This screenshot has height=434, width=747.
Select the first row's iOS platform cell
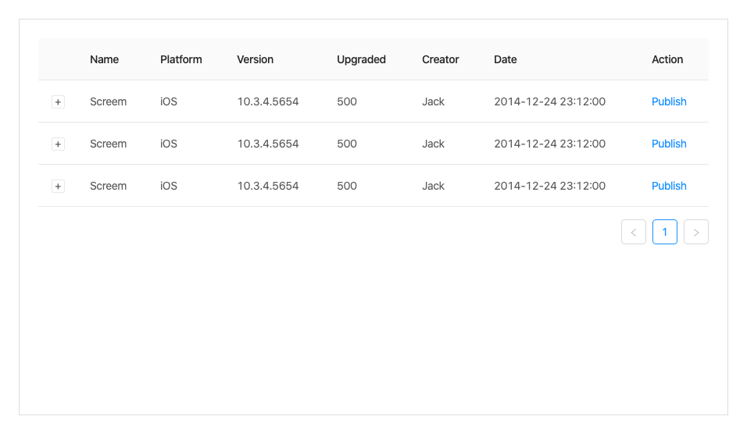point(169,101)
